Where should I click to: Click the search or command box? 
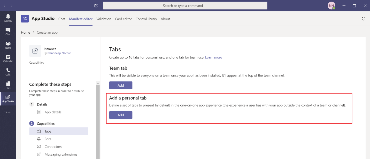click(185, 6)
